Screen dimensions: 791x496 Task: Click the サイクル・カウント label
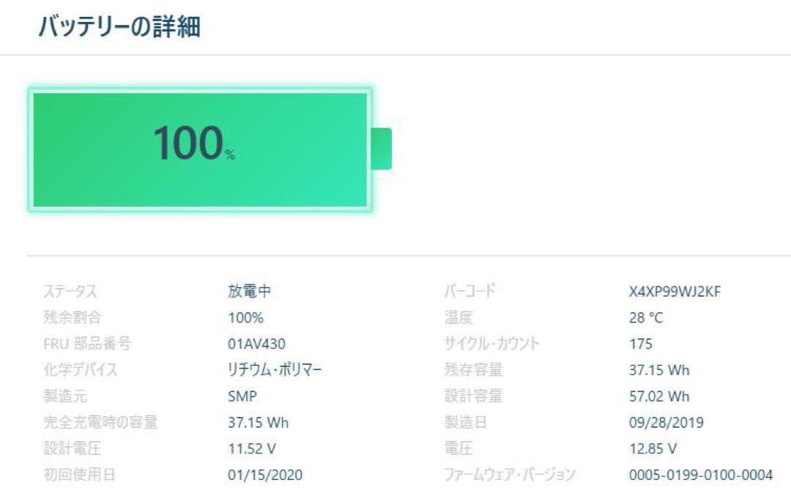[x=491, y=344]
